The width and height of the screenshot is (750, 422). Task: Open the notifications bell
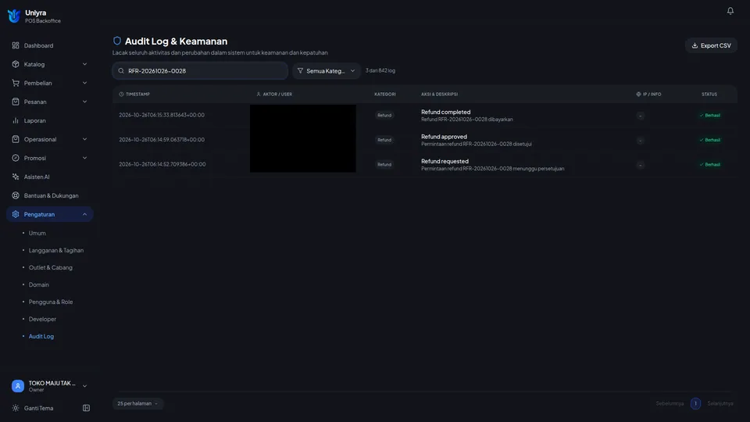(x=730, y=11)
